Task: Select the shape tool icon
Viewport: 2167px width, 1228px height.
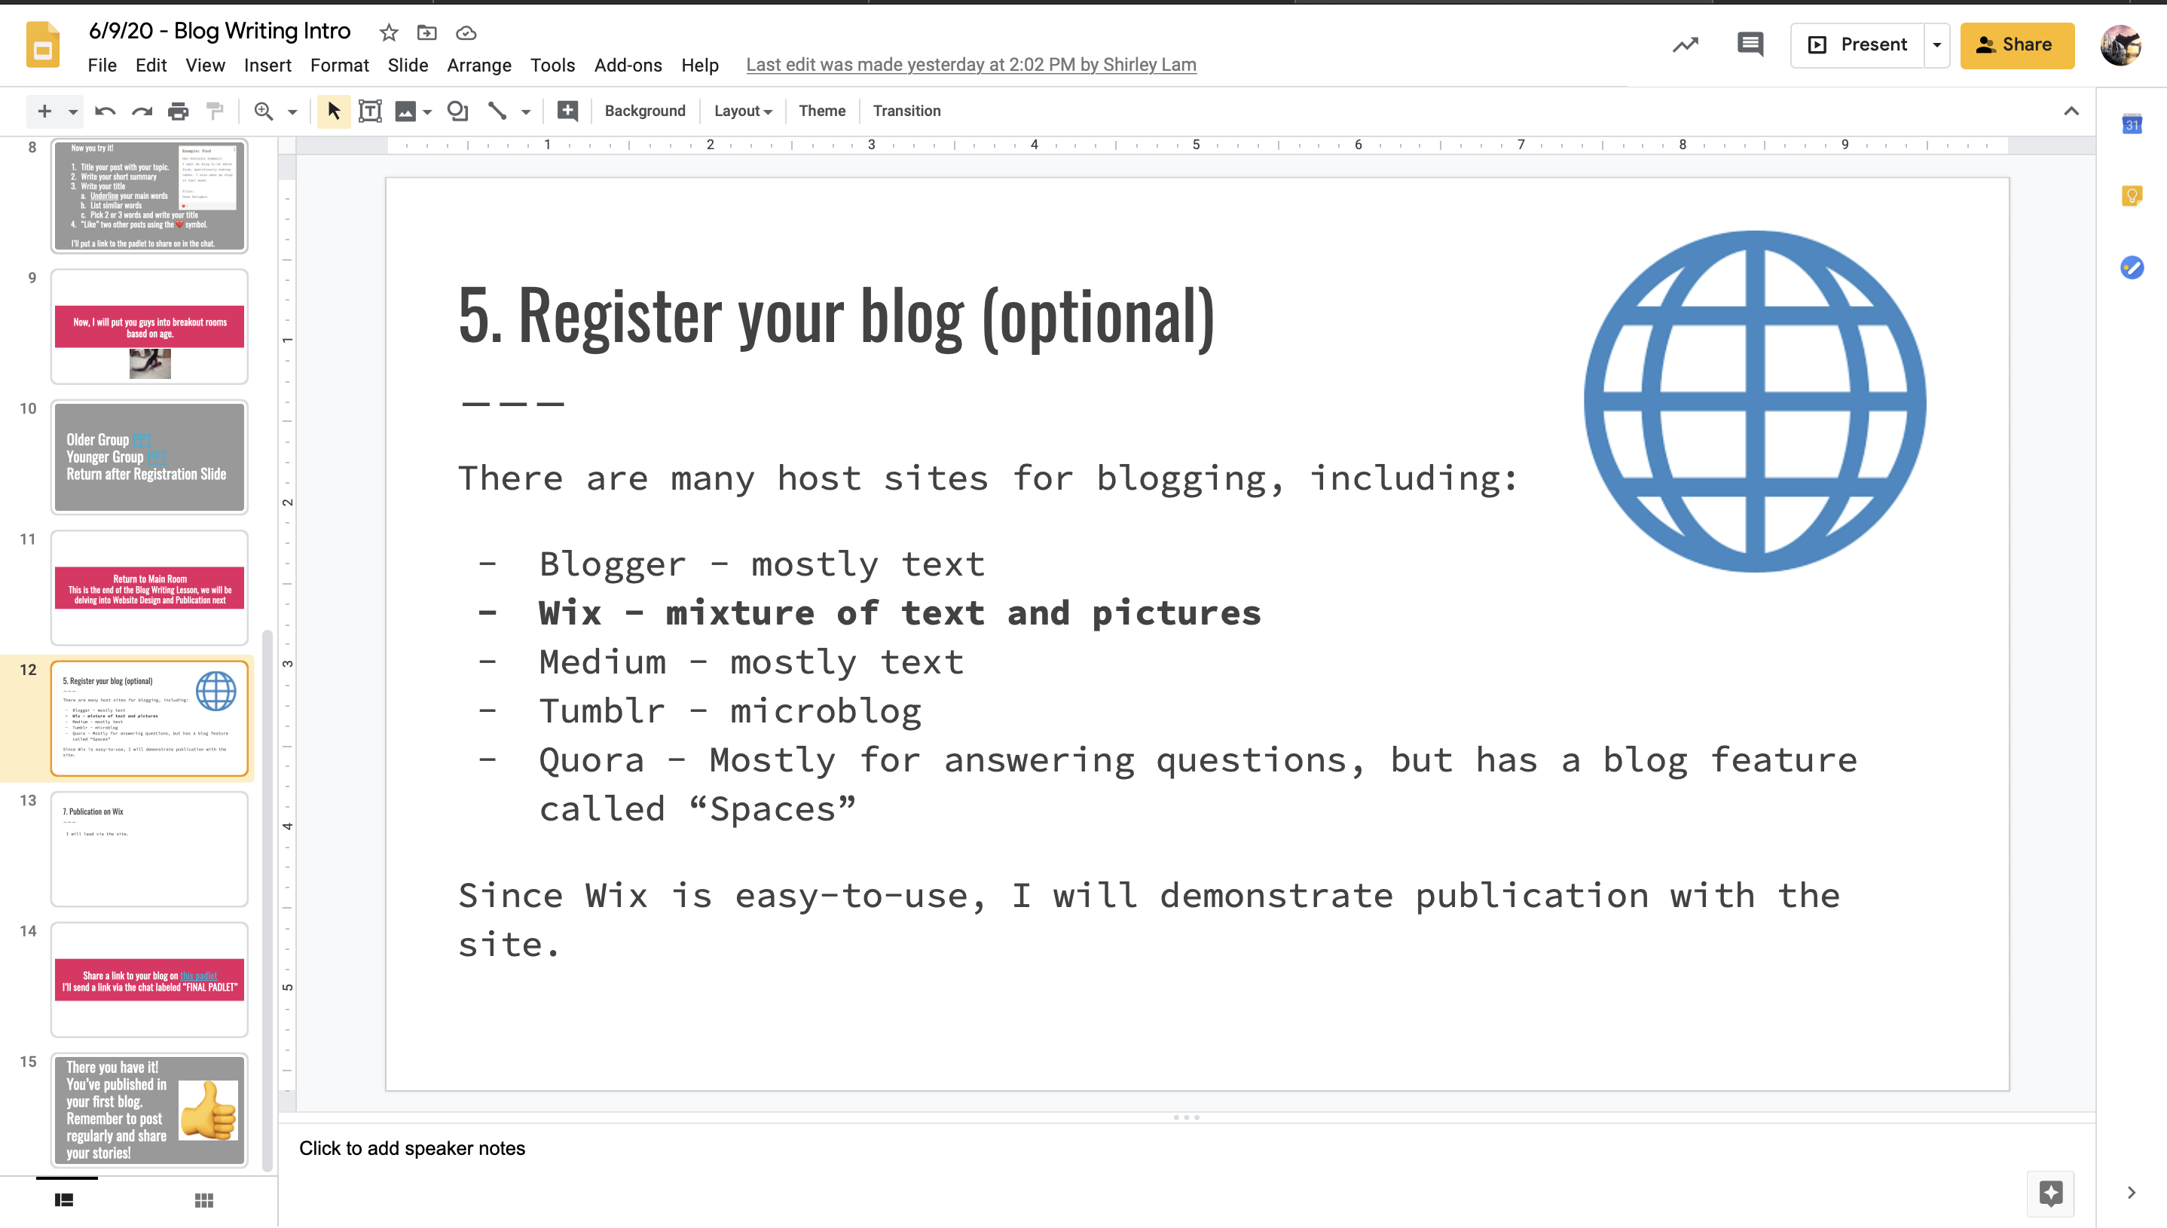Action: 457,111
